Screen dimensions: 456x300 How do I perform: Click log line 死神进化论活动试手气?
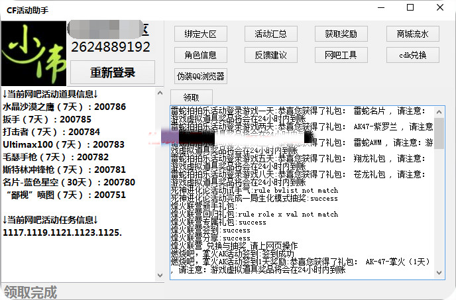pyautogui.click(x=255, y=191)
